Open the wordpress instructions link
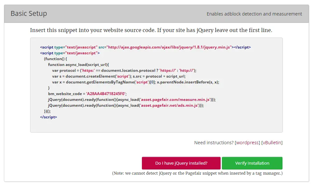Image resolution: width=311 pixels, height=185 pixels. (x=248, y=143)
